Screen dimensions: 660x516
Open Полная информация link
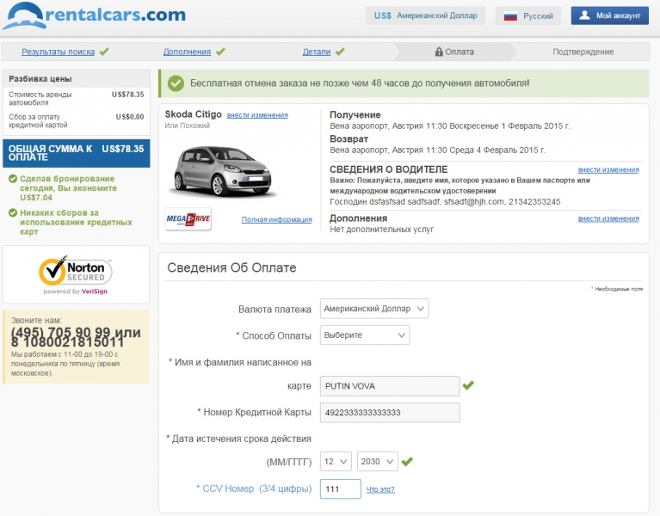(x=276, y=219)
